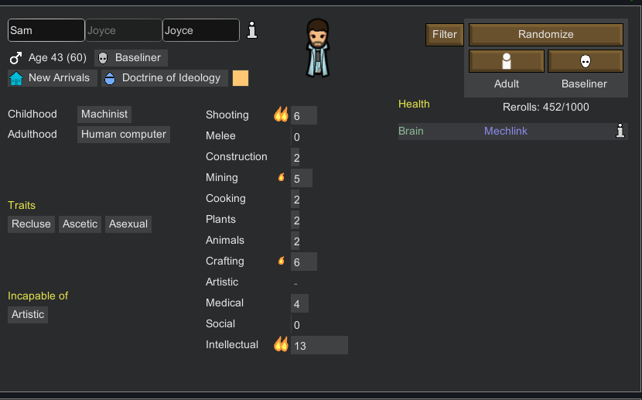Click the Asexual trait tag
Screen dimensions: 642x400
click(128, 224)
